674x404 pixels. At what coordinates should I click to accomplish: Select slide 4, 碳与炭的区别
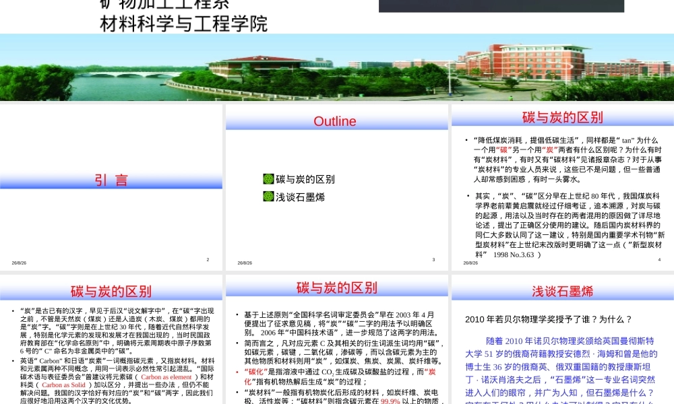563,187
